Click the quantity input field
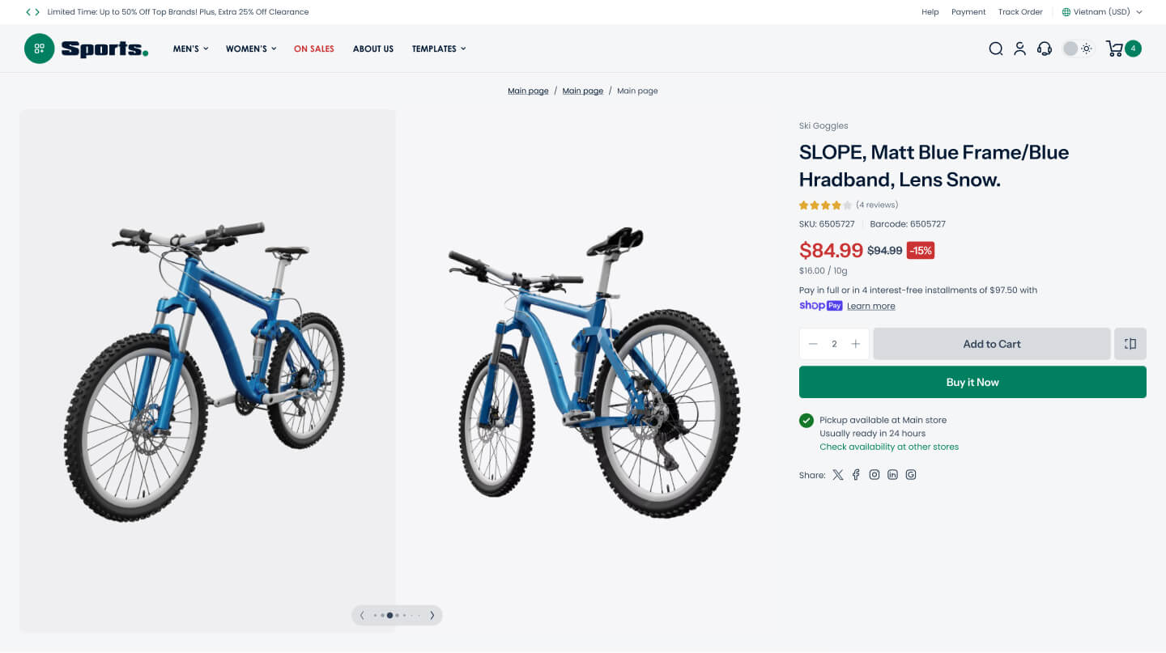The image size is (1166, 653). coord(834,344)
